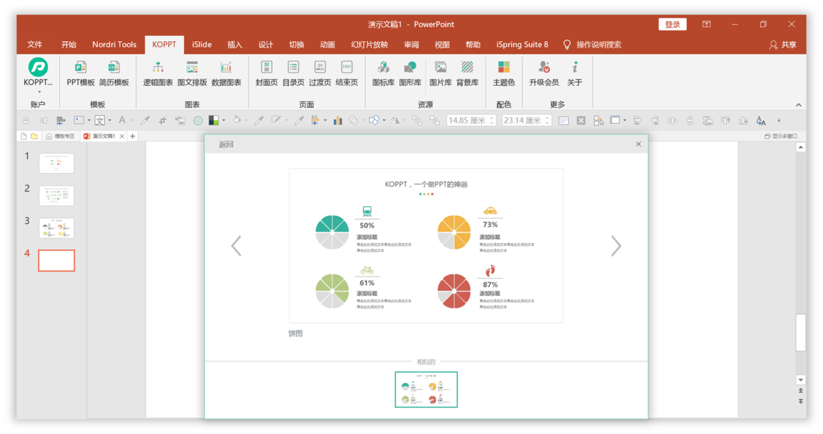The width and height of the screenshot is (823, 434).
Task: Open 简历模板 resume templates
Action: tap(114, 73)
